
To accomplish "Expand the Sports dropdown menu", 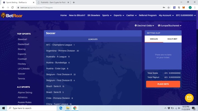I will (107, 15).
